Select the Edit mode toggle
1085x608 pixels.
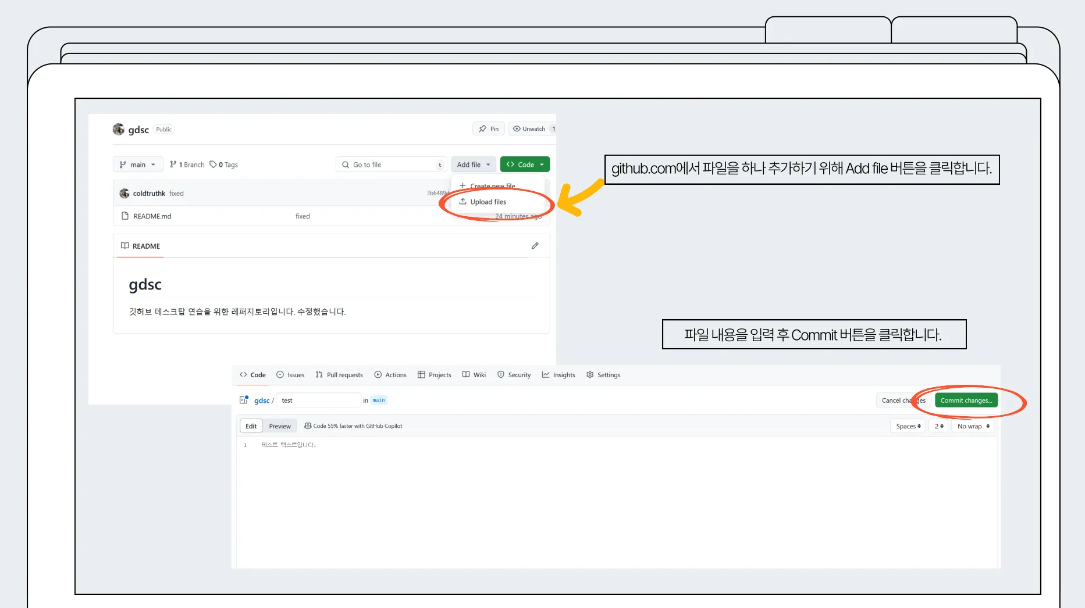(251, 426)
